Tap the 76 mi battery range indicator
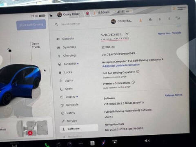Screen dimensions: 196x147 tap(38, 16)
